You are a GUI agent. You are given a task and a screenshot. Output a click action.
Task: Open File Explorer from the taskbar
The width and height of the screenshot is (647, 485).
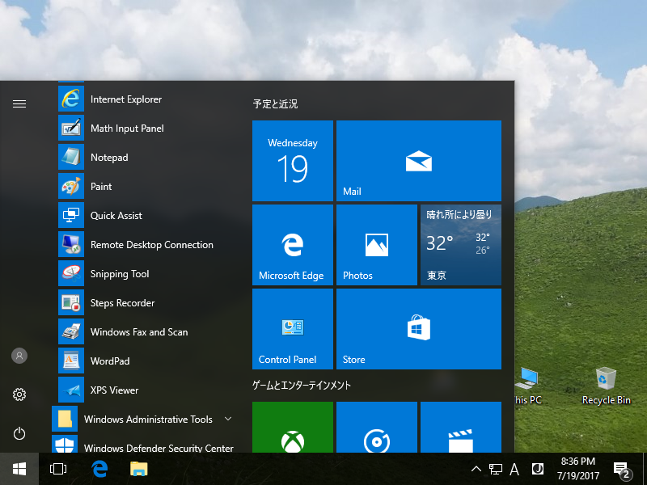click(x=139, y=469)
